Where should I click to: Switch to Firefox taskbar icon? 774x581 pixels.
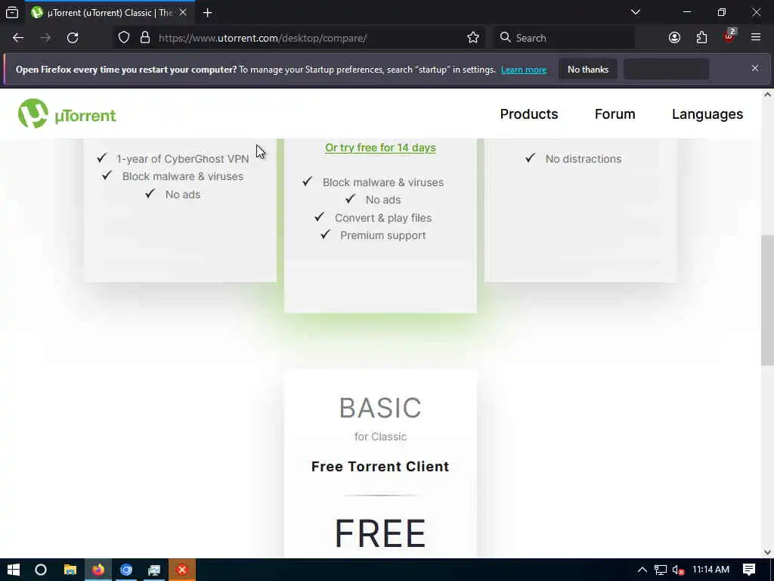98,570
